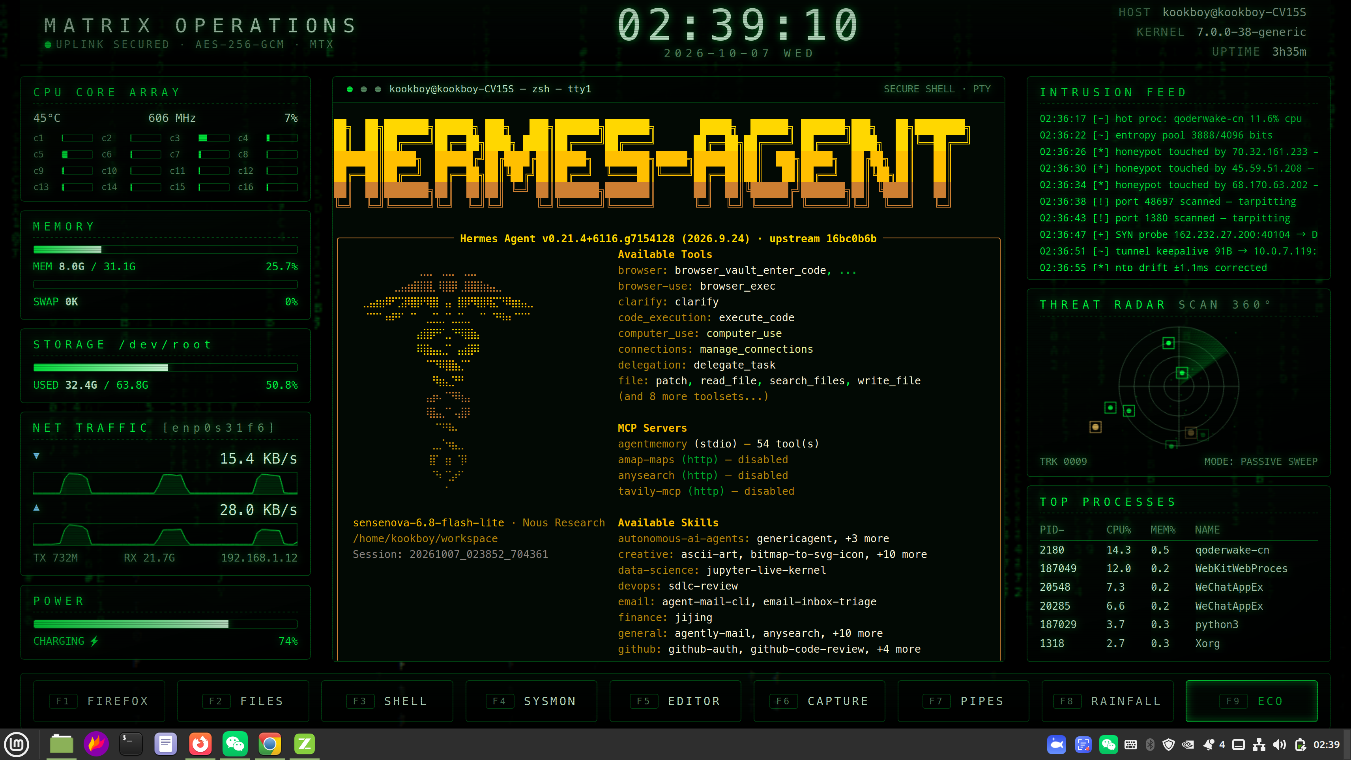Toggle the F8 RAINFALL effect button

tap(1108, 701)
